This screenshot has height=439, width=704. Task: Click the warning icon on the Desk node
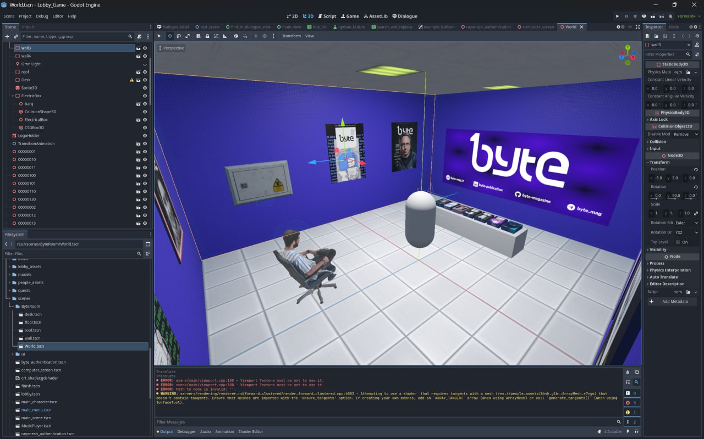(131, 80)
